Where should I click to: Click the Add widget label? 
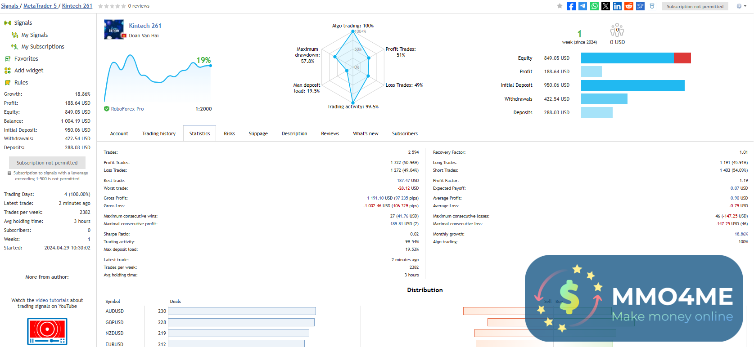29,71
